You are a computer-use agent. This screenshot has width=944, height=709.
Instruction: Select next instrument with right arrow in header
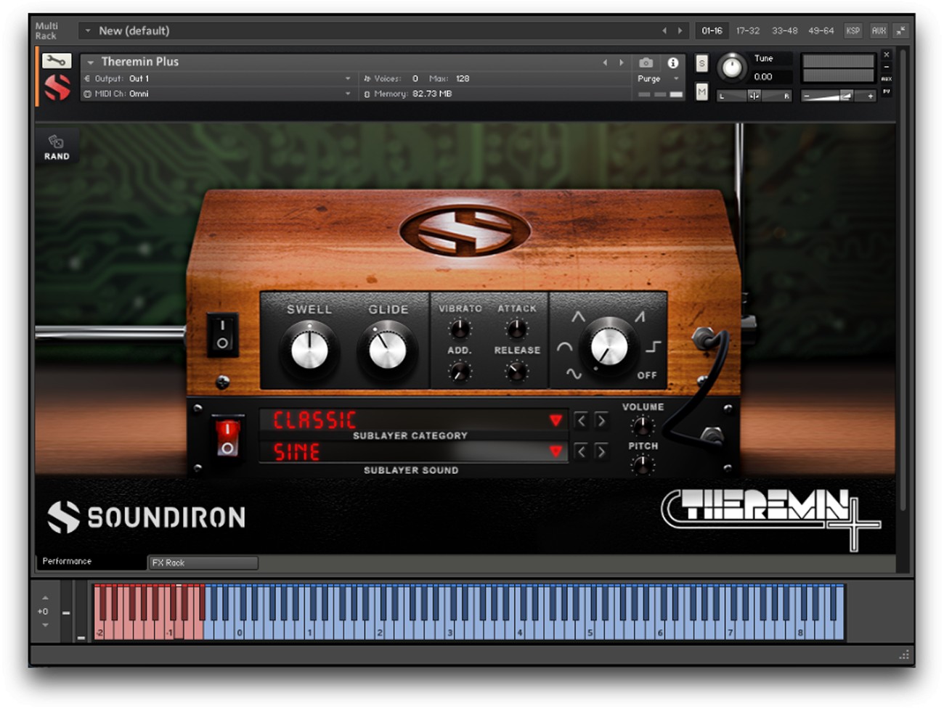621,63
